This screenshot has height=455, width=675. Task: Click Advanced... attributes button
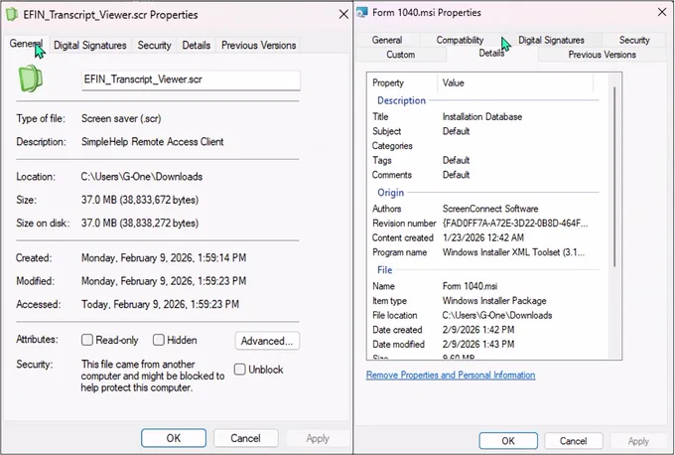[x=267, y=341]
